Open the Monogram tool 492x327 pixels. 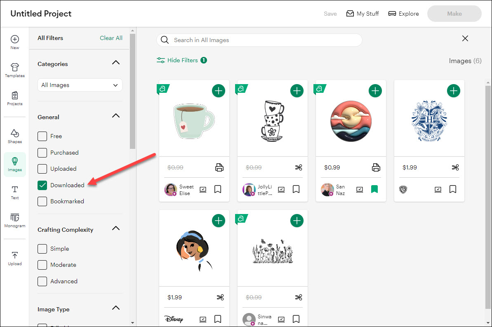[x=15, y=220]
